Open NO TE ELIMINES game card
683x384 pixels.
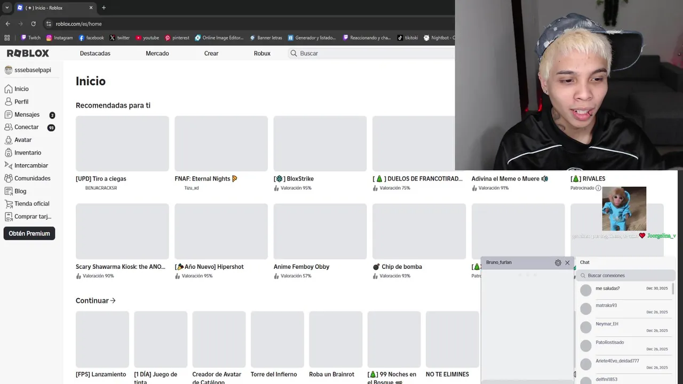[452, 346]
